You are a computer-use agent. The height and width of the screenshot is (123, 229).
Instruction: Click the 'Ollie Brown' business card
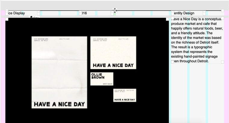click(x=102, y=79)
